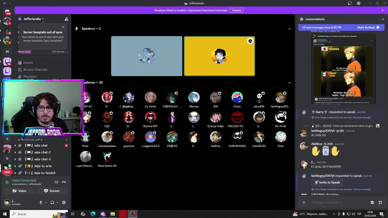The height and width of the screenshot is (218, 388).
Task: Select audience member Blackie SPY
Action: click(150, 120)
